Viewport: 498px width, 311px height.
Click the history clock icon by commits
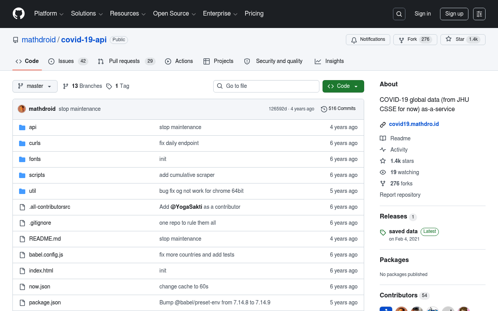324,109
